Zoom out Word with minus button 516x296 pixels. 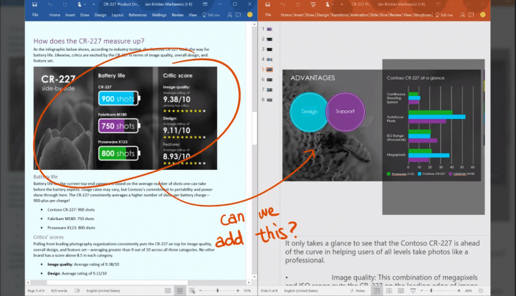pyautogui.click(x=201, y=291)
